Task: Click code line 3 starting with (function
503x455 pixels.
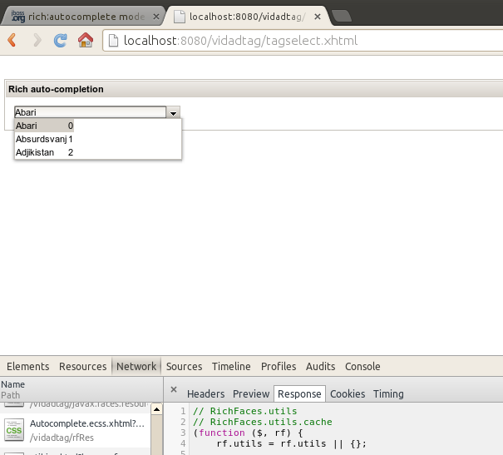Action: pos(248,433)
